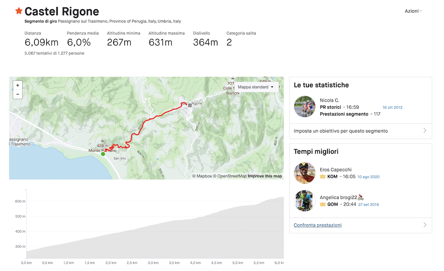Open the 27 set 2019 QOM date link
The image size is (444, 271).
[x=369, y=205]
